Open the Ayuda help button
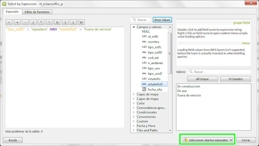 (13, 140)
